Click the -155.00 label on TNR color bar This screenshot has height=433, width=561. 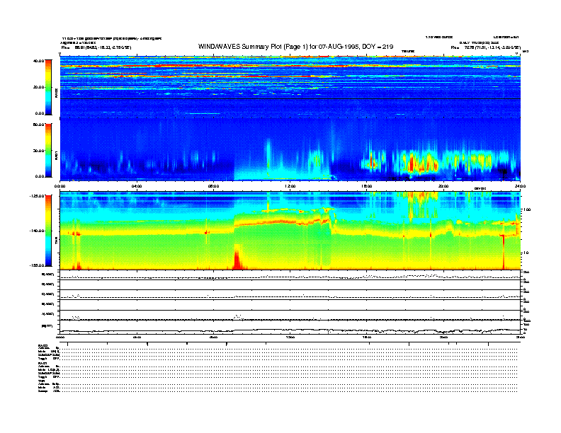tap(37, 265)
